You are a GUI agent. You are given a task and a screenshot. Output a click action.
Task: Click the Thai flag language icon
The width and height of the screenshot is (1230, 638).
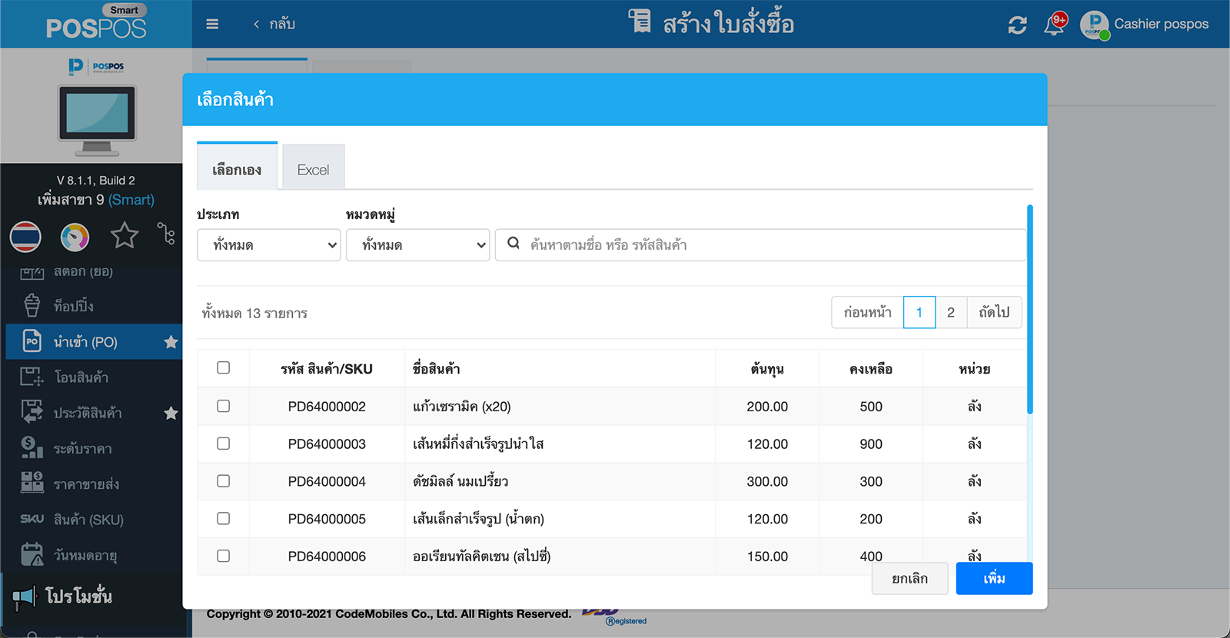25,237
